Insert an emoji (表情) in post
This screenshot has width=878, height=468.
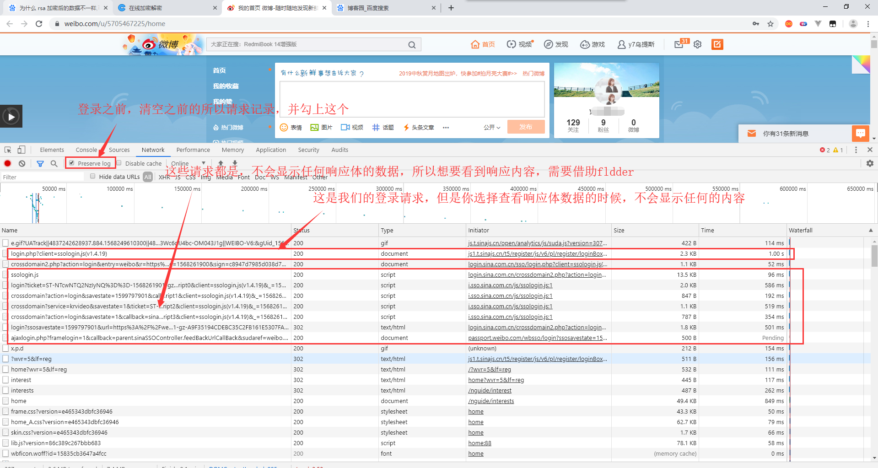pos(291,127)
